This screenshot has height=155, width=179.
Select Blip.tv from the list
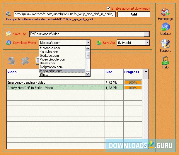(x=62, y=75)
